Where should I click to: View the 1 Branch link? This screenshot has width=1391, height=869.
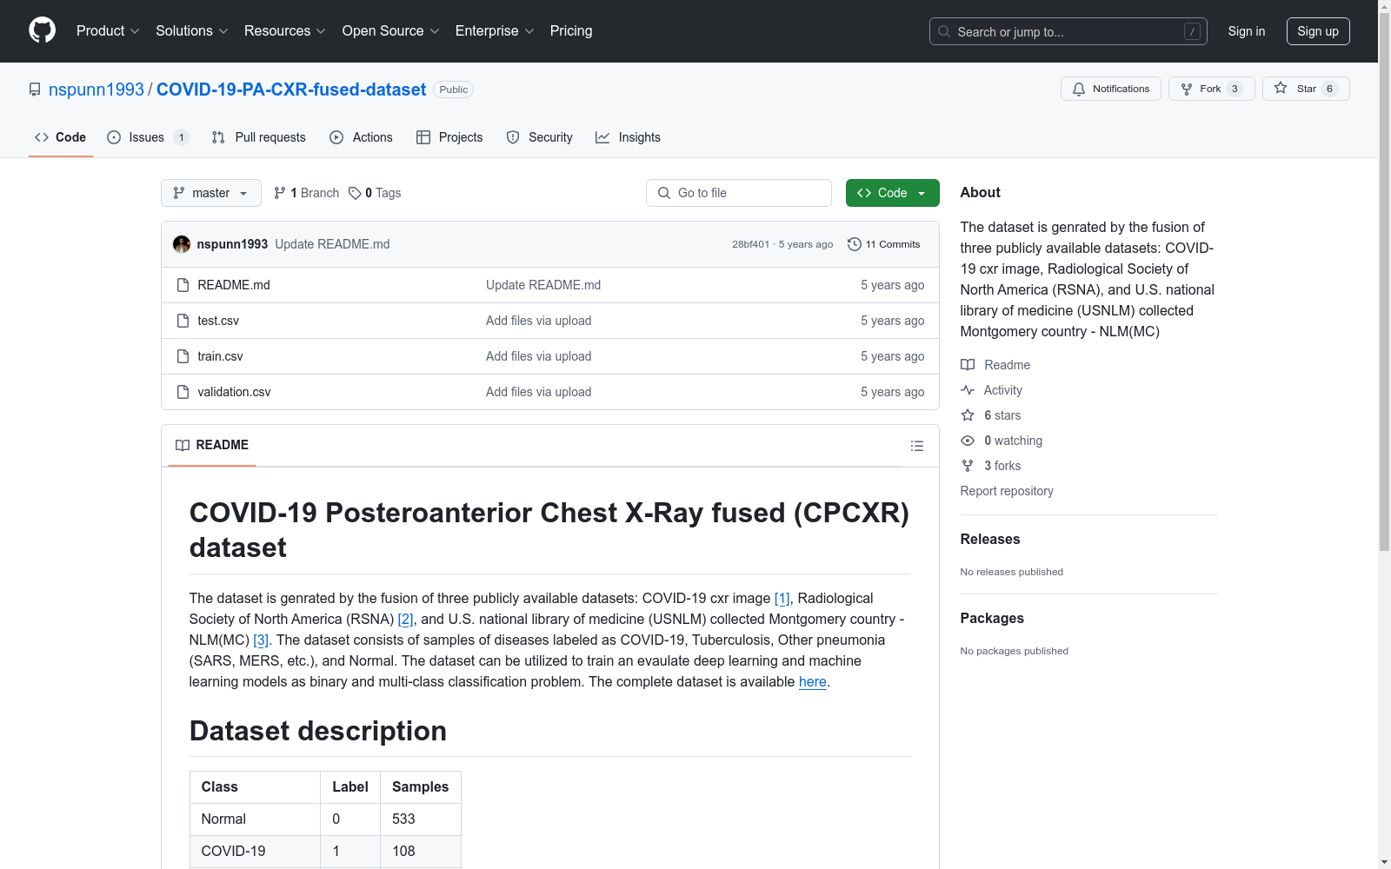tap(306, 193)
